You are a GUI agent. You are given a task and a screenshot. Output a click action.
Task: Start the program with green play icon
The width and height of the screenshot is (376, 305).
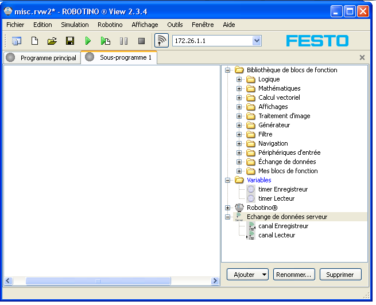(x=88, y=41)
